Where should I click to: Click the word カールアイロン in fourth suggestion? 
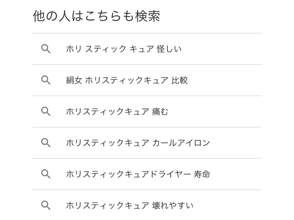(x=181, y=143)
